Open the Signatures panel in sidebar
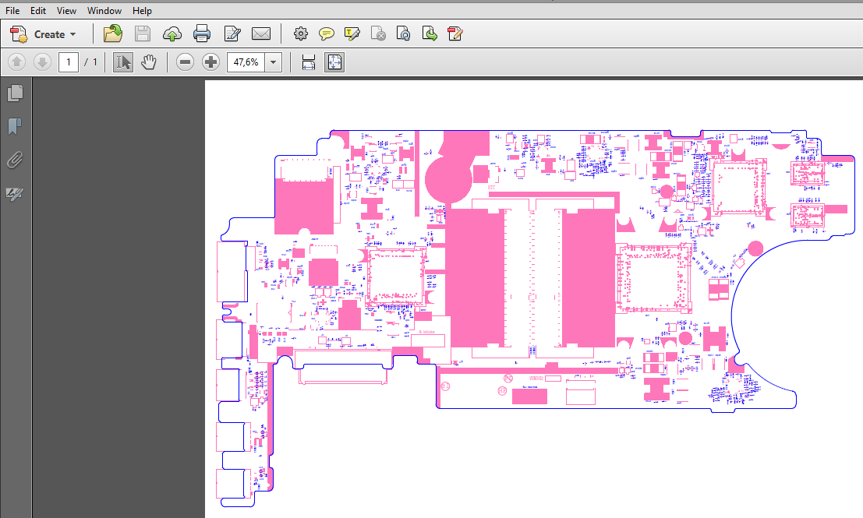863x518 pixels. (14, 194)
